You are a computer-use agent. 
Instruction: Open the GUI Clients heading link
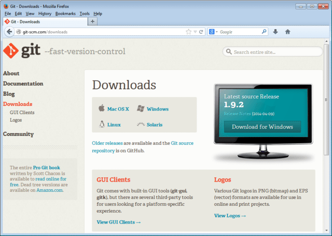[113, 179]
